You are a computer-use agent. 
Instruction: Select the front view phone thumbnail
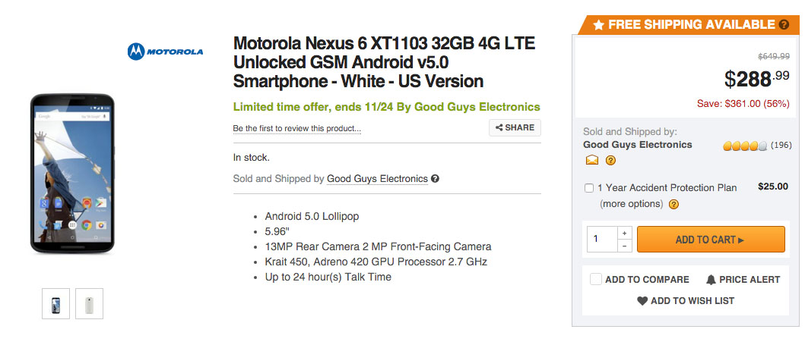coord(56,303)
